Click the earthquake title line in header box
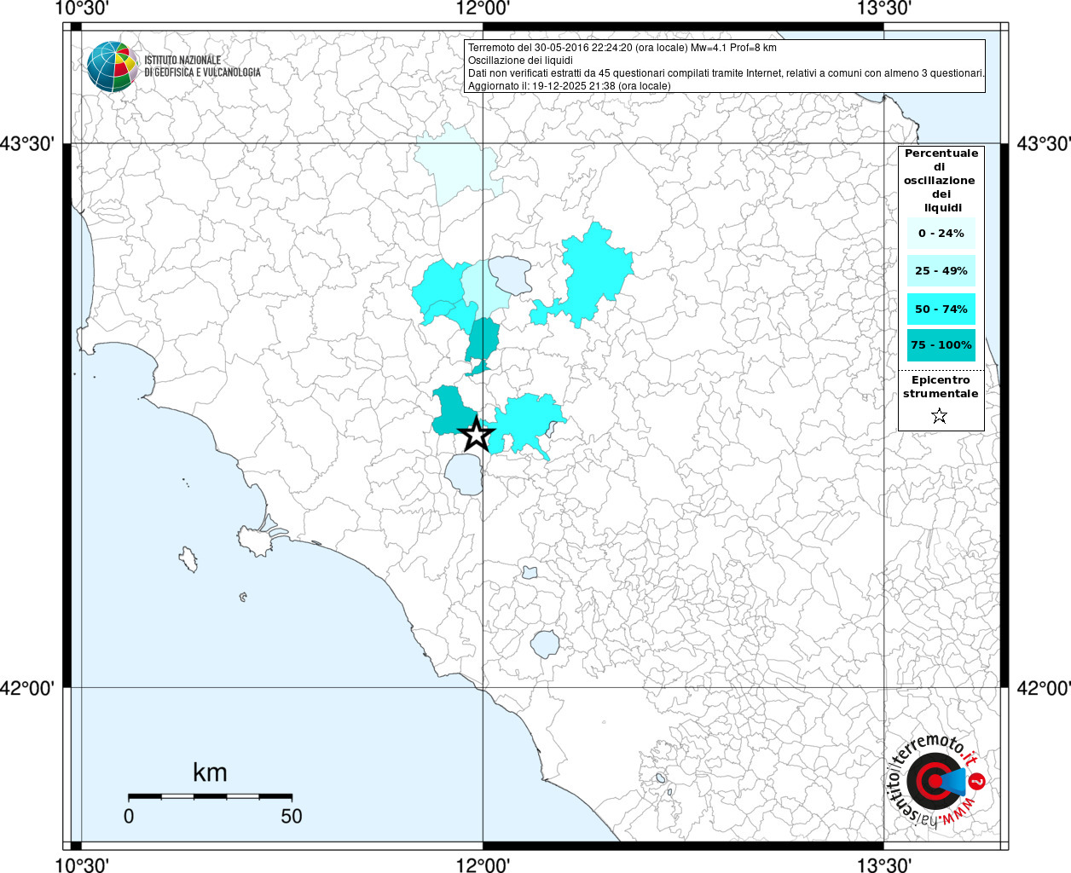1071x873 pixels. [622, 48]
